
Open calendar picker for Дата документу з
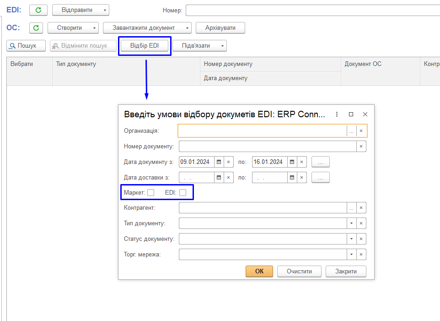point(219,162)
